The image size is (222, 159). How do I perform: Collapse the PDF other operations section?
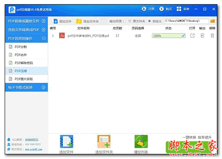coord(43,38)
